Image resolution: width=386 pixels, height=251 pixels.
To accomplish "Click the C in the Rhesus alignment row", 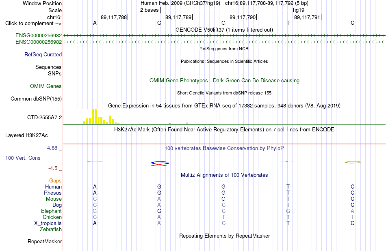I will pos(353,193).
